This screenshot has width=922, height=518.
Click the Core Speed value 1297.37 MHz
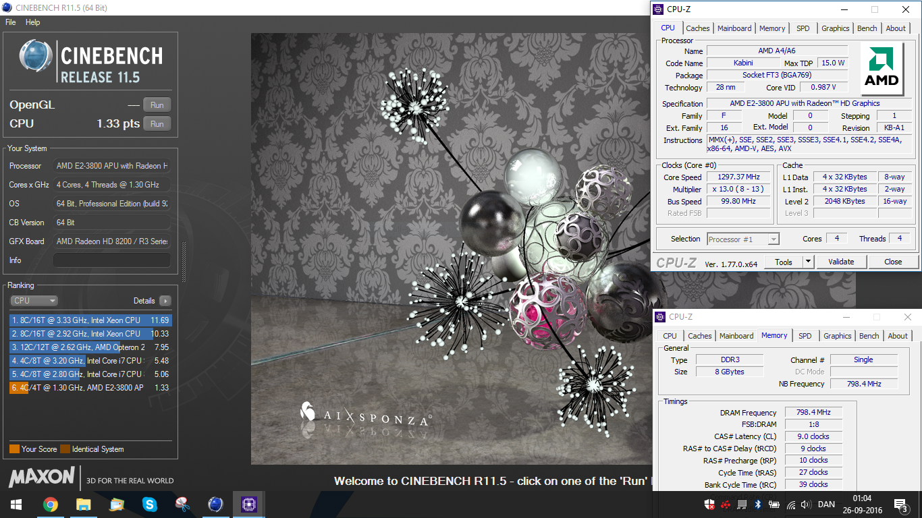click(739, 177)
